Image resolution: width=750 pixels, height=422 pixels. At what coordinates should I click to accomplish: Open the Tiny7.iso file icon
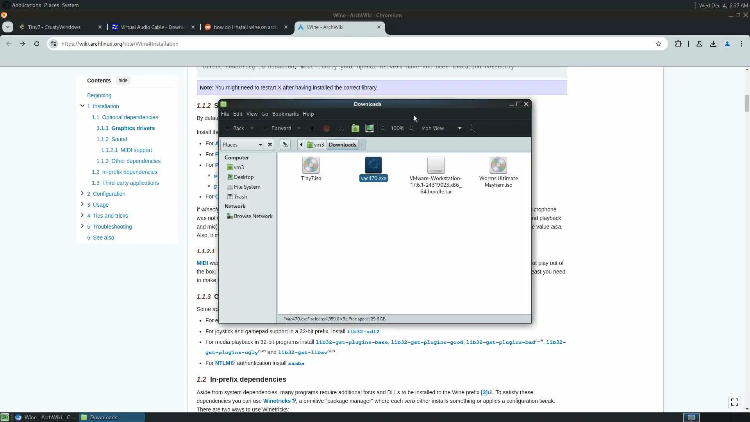pos(311,165)
